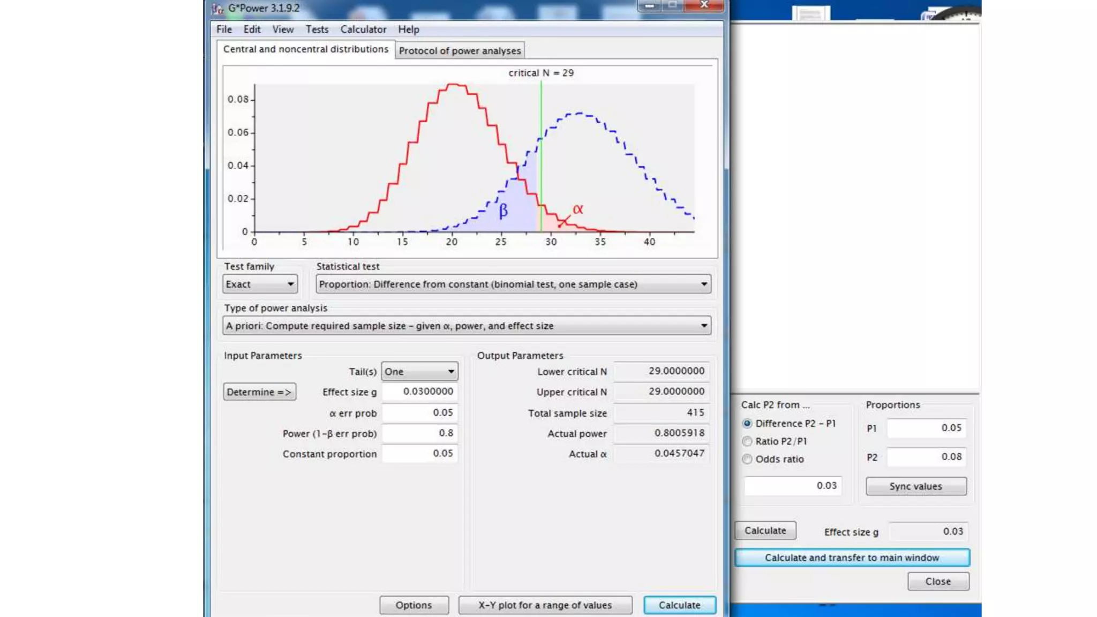Expand the Test family dropdown
Screen dimensions: 1097x617
click(260, 284)
